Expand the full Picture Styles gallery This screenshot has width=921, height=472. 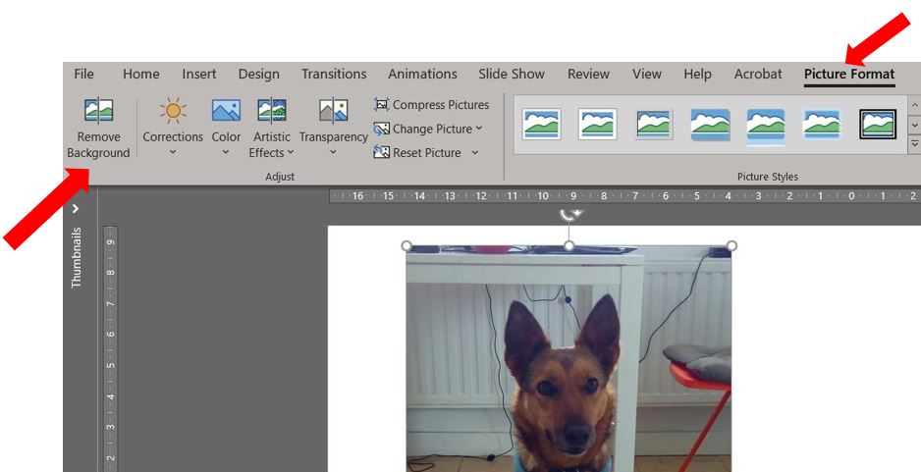point(914,144)
